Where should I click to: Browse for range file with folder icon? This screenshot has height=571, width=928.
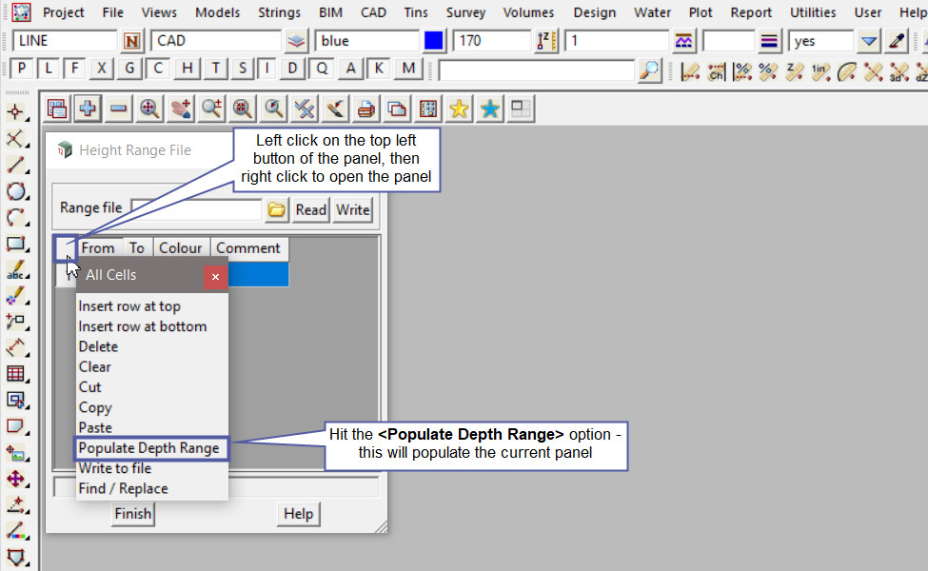(x=277, y=209)
